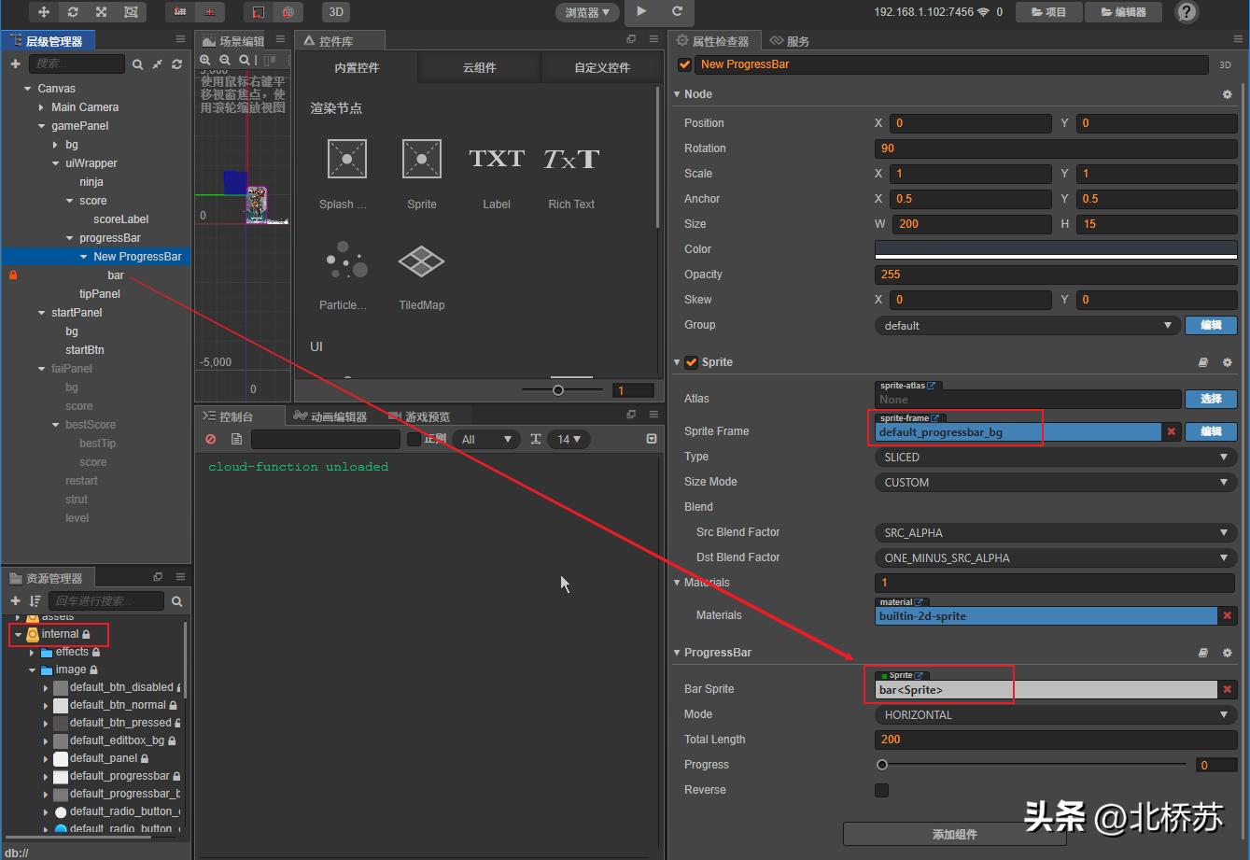This screenshot has height=860, width=1250.
Task: Collapse the gamePanel hierarchy node
Action: [40, 126]
